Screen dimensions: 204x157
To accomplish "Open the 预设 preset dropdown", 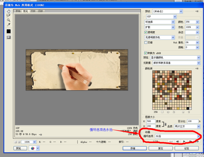I will click(167, 12).
